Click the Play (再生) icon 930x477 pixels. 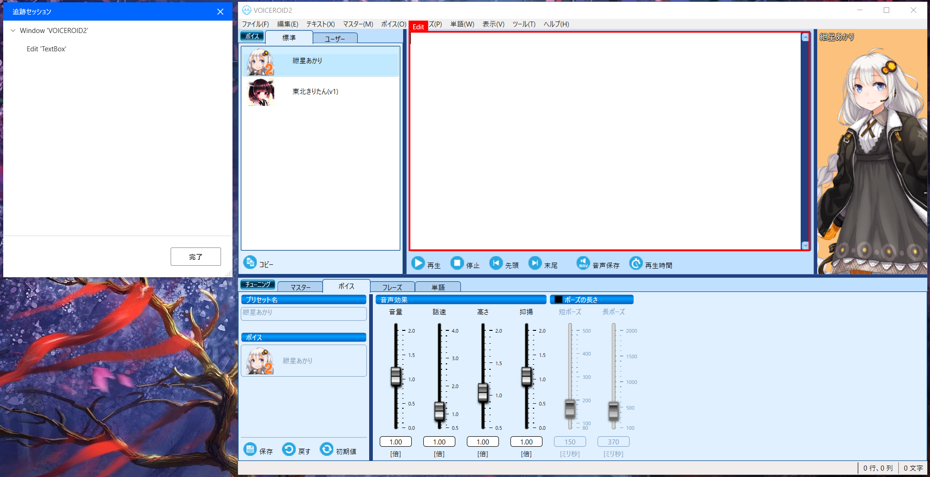point(418,263)
